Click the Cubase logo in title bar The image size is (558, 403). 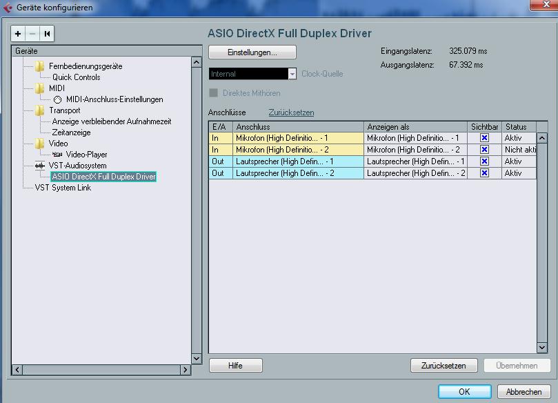(8, 8)
